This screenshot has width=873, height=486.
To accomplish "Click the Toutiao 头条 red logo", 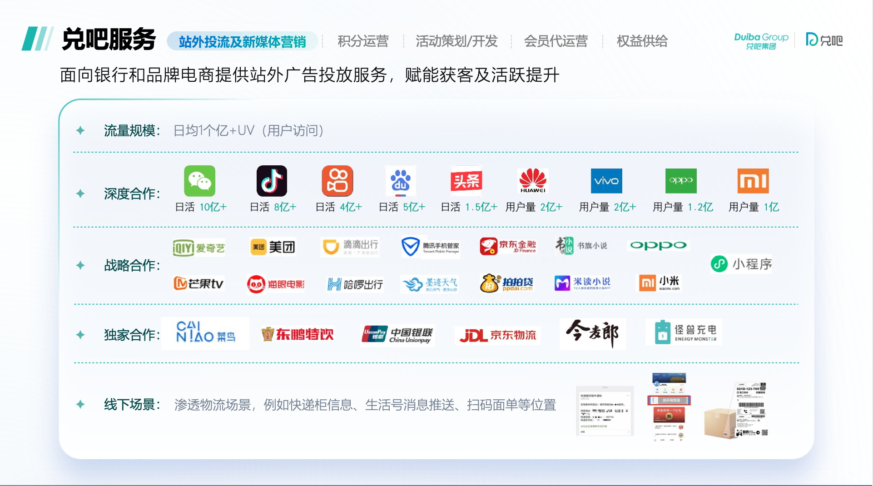I will click(466, 181).
